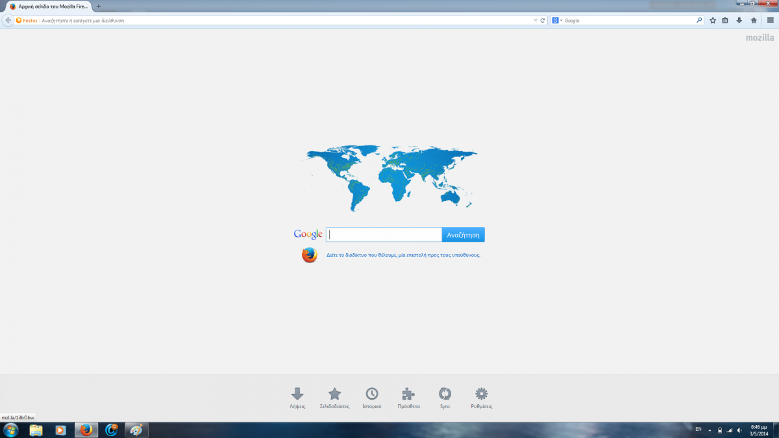This screenshot has width=779, height=438.
Task: Click the Show desktop strip
Action: 776,430
